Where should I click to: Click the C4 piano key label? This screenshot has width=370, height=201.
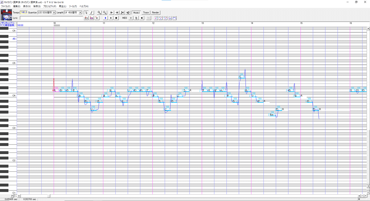click(14, 96)
